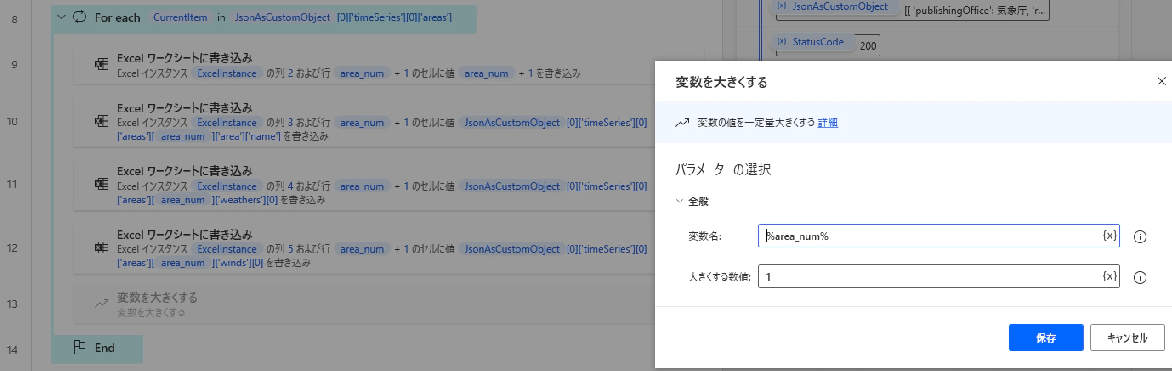This screenshot has width=1172, height=371.
Task: Click the increase variable icon on row 13
Action: click(x=102, y=304)
